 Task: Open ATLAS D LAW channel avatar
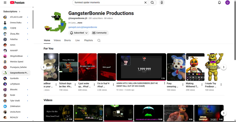[x=5, y=17]
